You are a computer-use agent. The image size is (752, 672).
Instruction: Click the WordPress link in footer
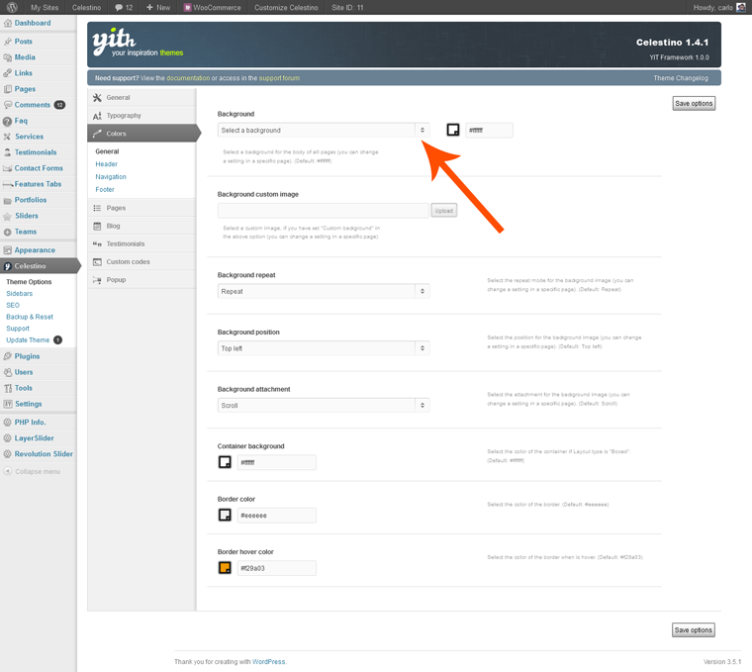268,661
